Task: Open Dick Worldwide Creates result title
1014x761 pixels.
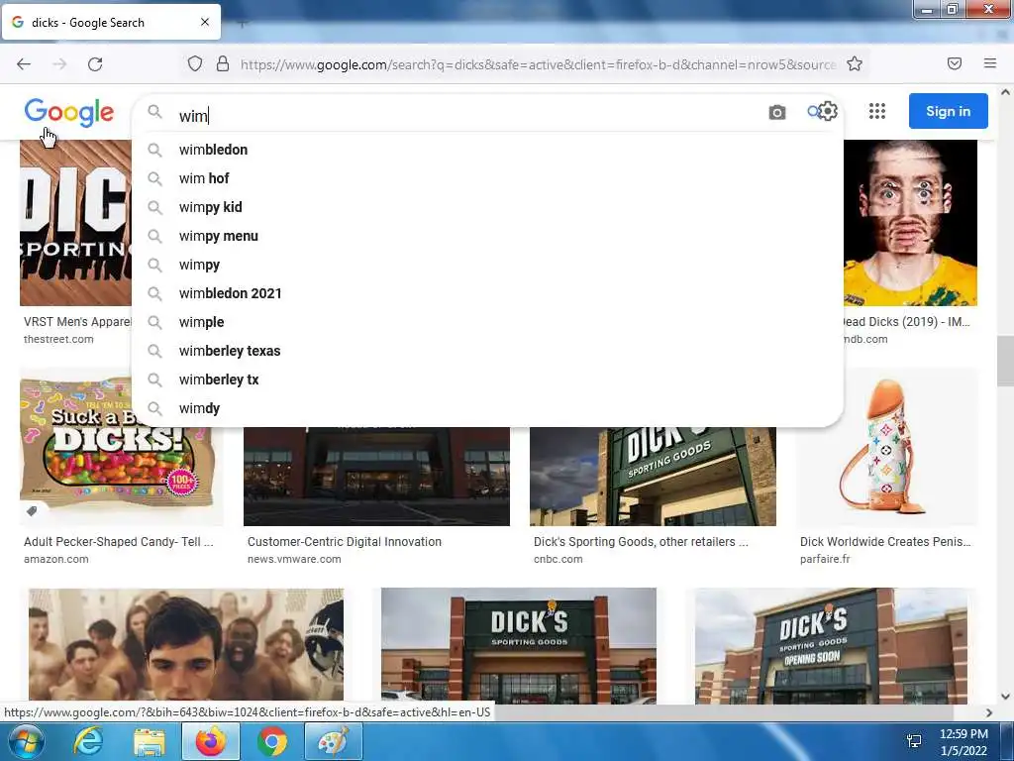Action: pyautogui.click(x=885, y=542)
